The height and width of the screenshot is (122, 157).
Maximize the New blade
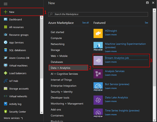click(x=147, y=3)
